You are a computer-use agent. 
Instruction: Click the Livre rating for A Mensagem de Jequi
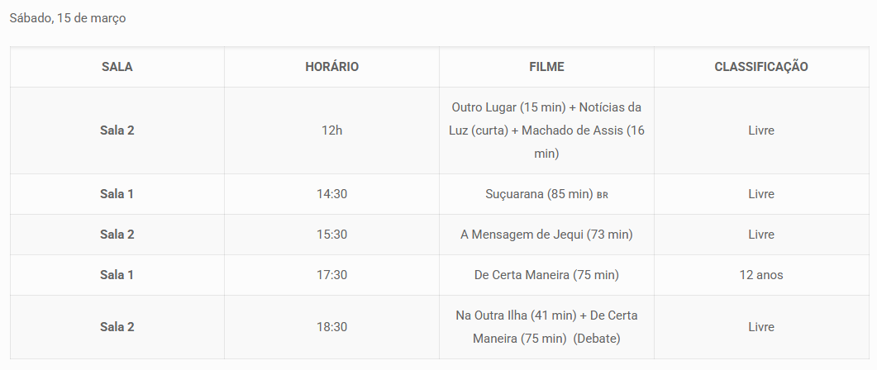click(760, 235)
